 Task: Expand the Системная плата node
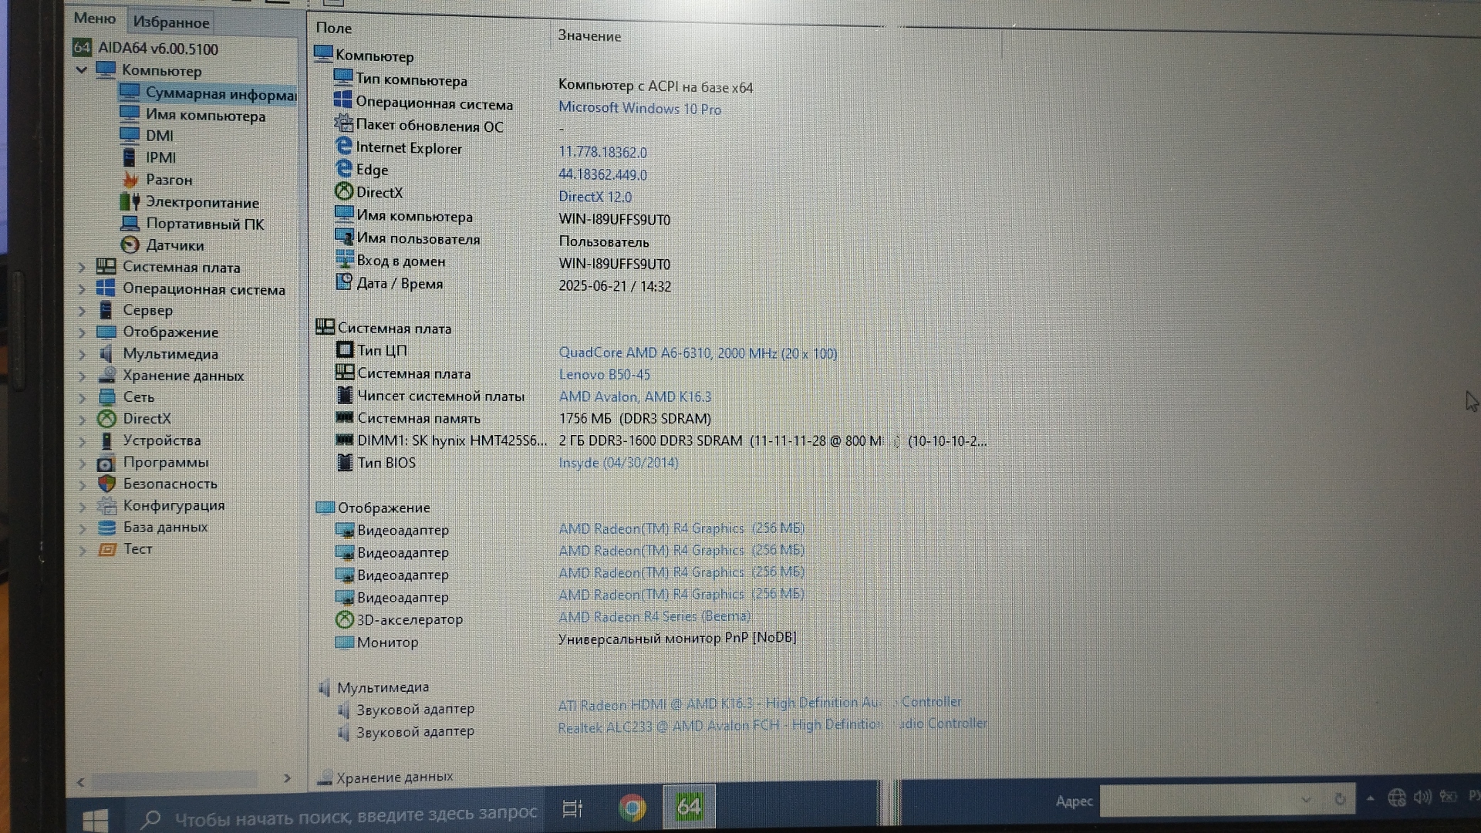coord(82,268)
